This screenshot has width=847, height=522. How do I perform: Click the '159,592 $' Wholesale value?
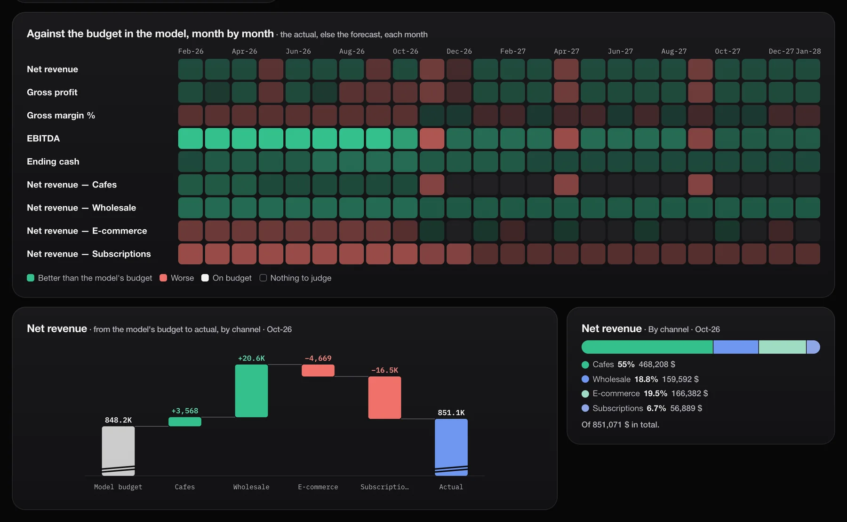pyautogui.click(x=680, y=379)
